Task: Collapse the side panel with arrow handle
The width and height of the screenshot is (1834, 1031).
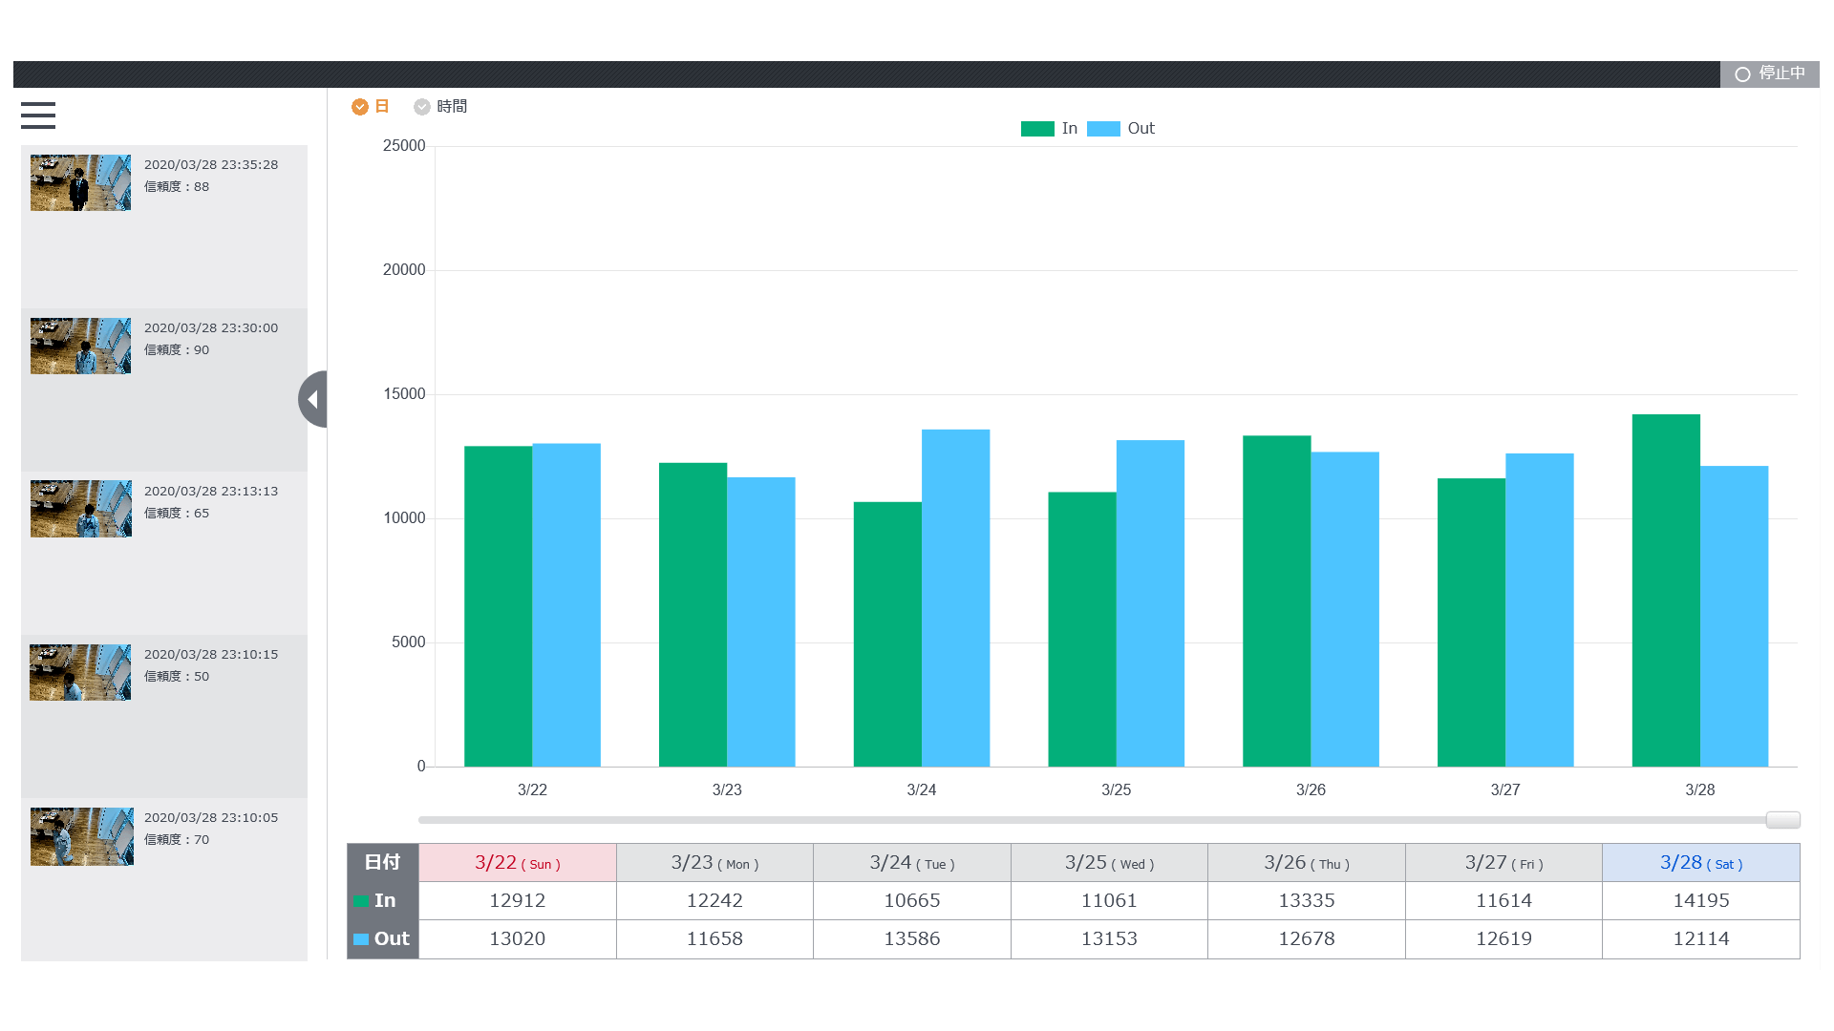Action: (312, 399)
